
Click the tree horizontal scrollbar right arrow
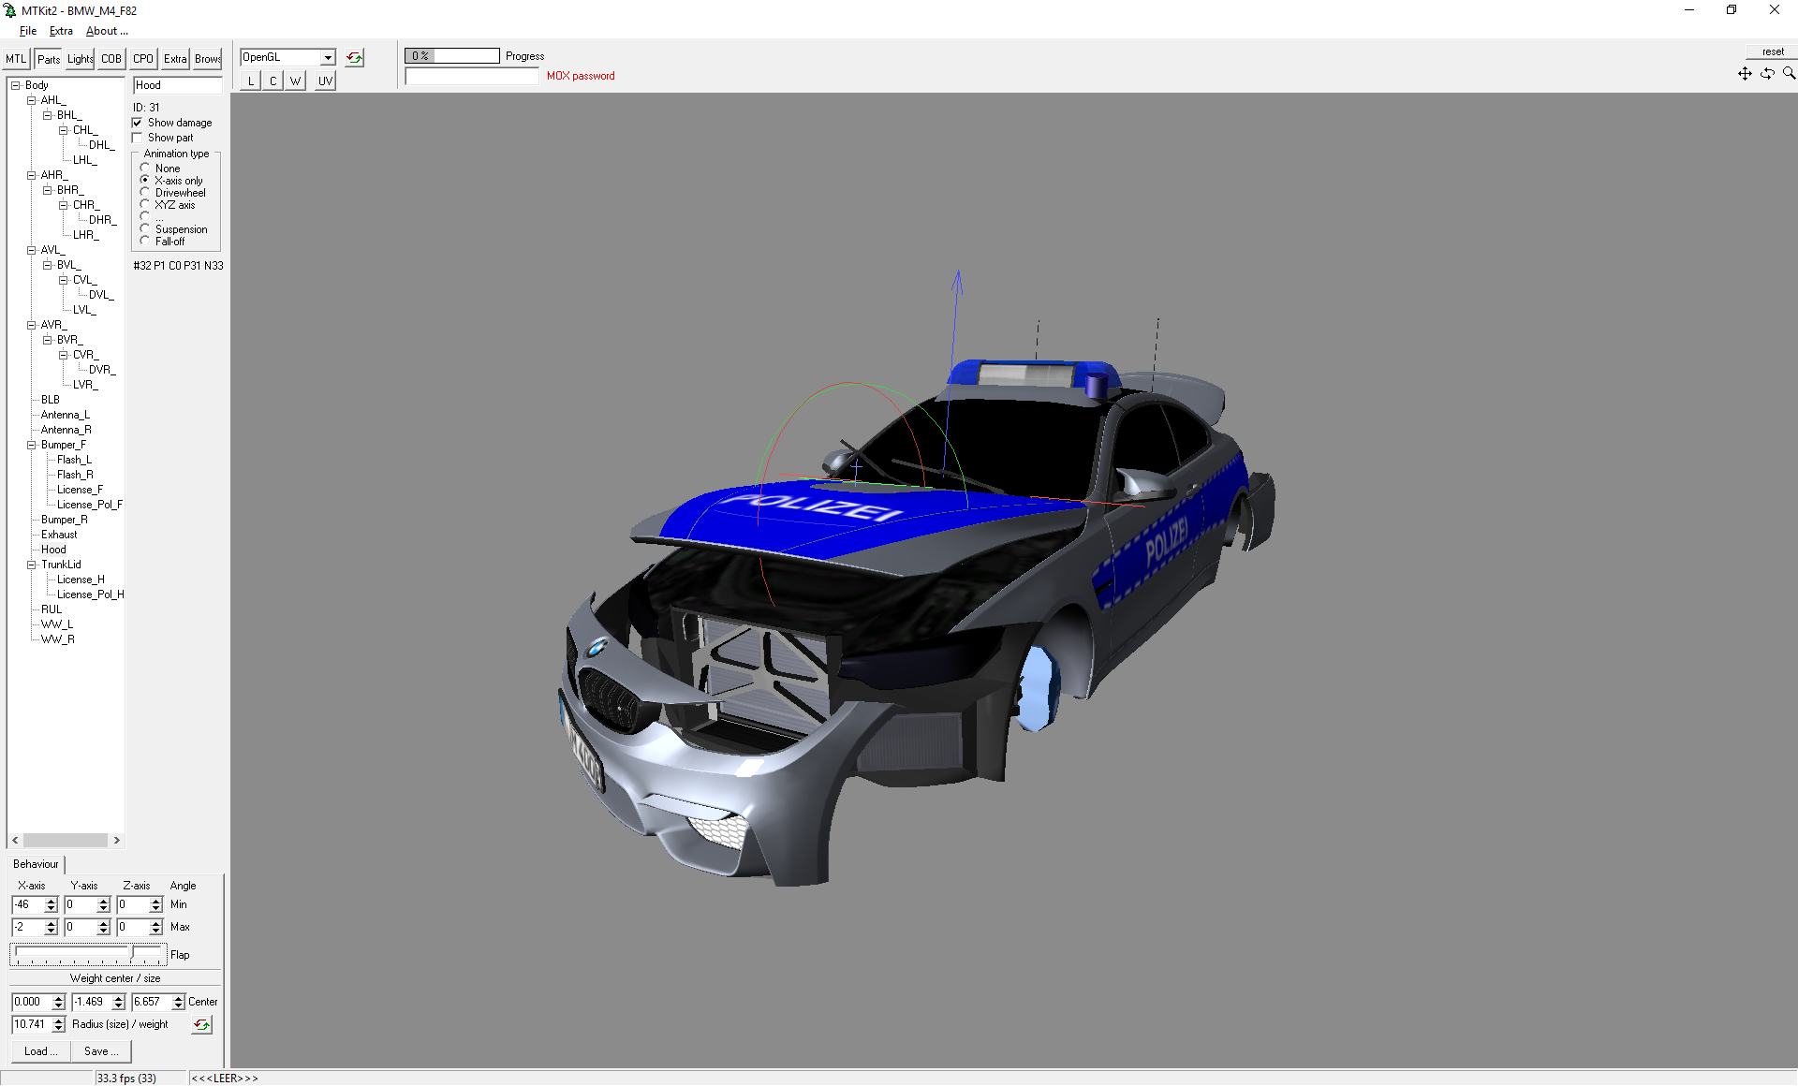pyautogui.click(x=116, y=841)
